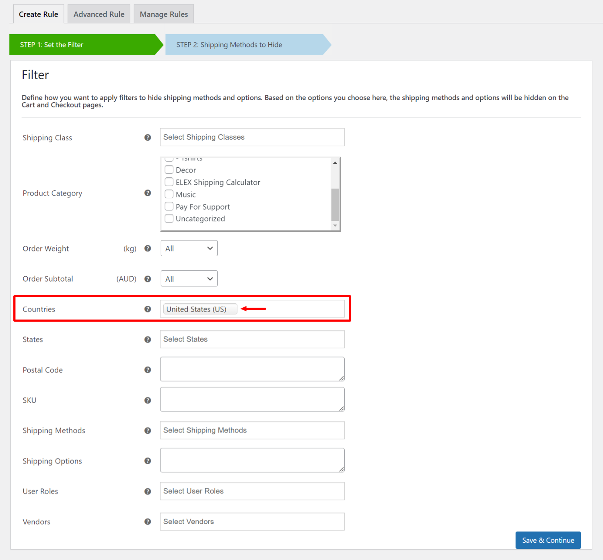Click inside the SKU input field
The width and height of the screenshot is (603, 560).
pos(252,399)
